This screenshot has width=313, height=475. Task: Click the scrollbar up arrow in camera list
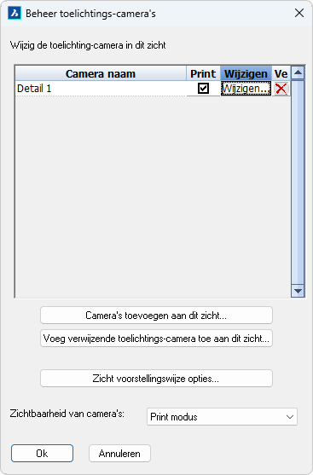point(298,72)
